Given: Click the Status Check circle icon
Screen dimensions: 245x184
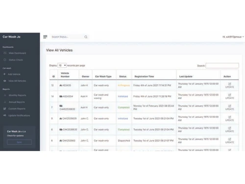Looking at the screenshot, I should [5, 60].
